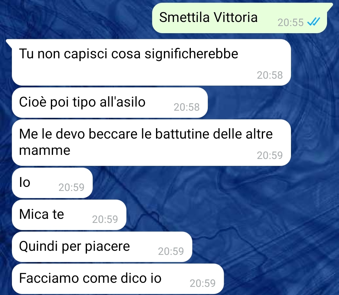The image size is (339, 295).
Task: Select the 'Me le devo beccare le battutine' message
Action: click(x=151, y=143)
